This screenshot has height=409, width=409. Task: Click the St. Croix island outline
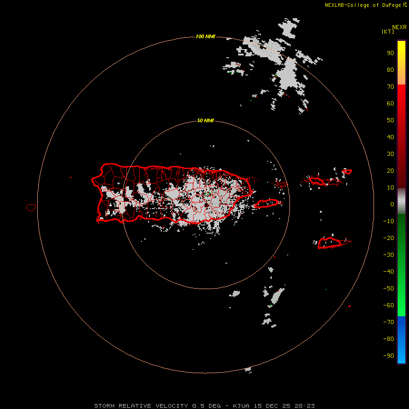tap(330, 243)
